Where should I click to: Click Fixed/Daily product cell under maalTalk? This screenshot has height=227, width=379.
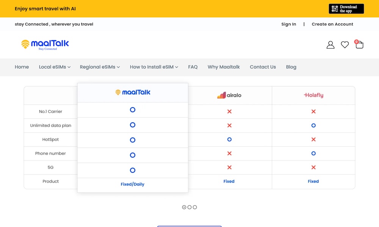(x=133, y=184)
